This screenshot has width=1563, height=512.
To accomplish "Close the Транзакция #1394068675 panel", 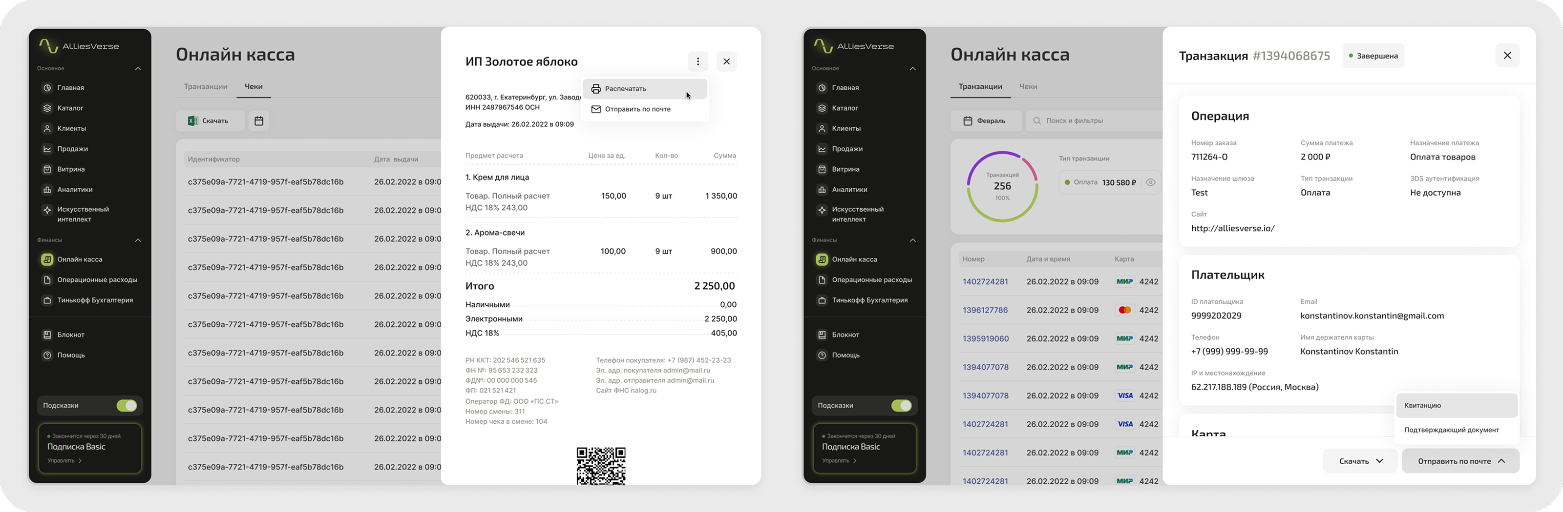I will 1507,56.
